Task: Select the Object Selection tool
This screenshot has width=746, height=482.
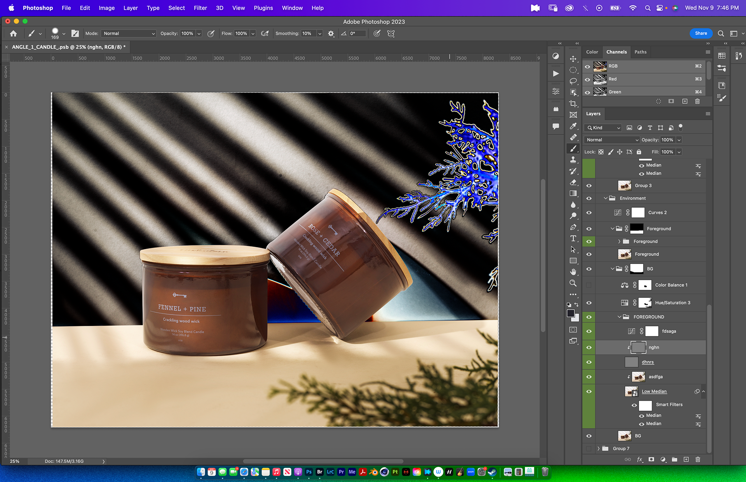Action: [573, 92]
